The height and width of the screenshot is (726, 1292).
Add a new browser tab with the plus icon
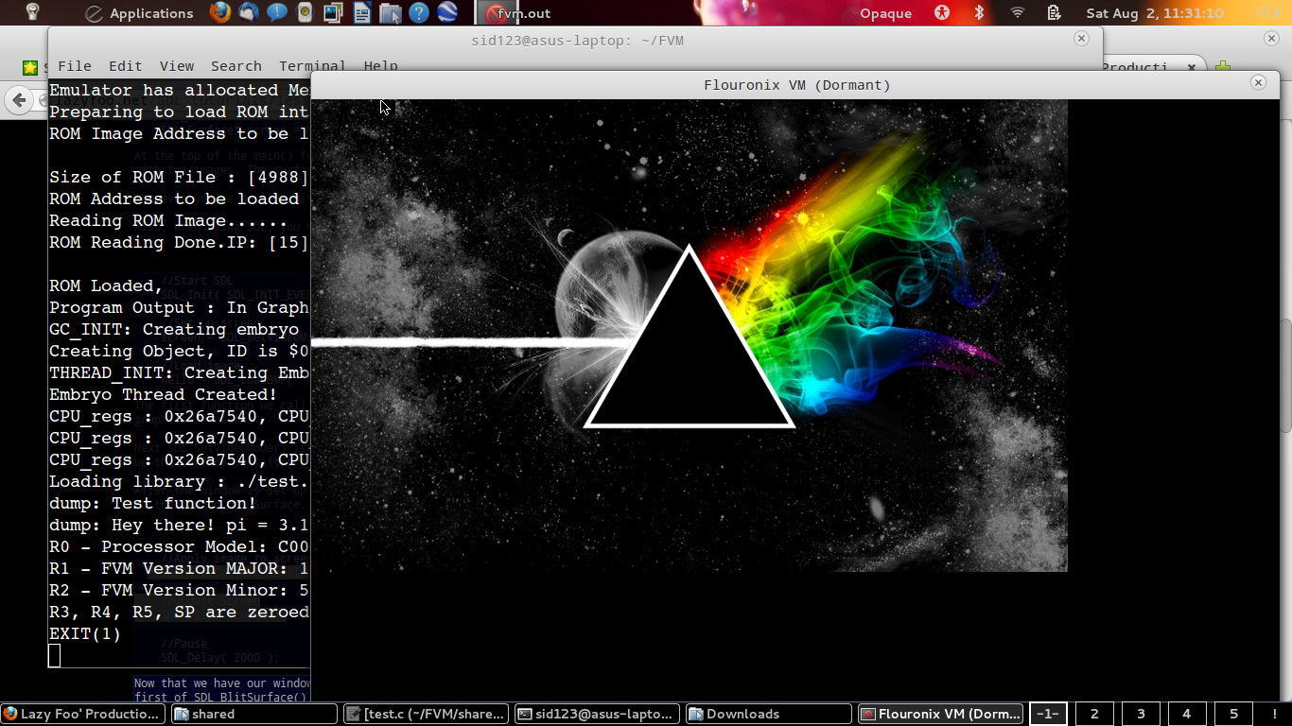pyautogui.click(x=1223, y=67)
